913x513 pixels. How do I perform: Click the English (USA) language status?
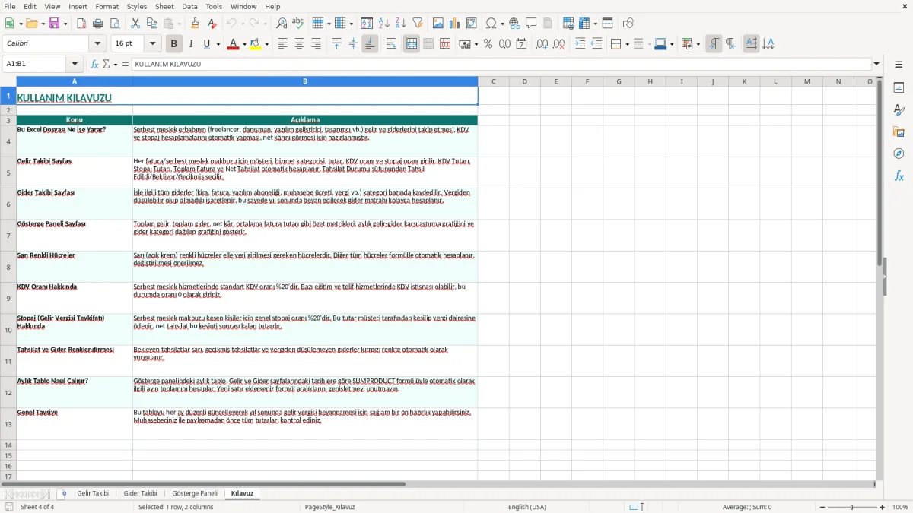pos(527,507)
